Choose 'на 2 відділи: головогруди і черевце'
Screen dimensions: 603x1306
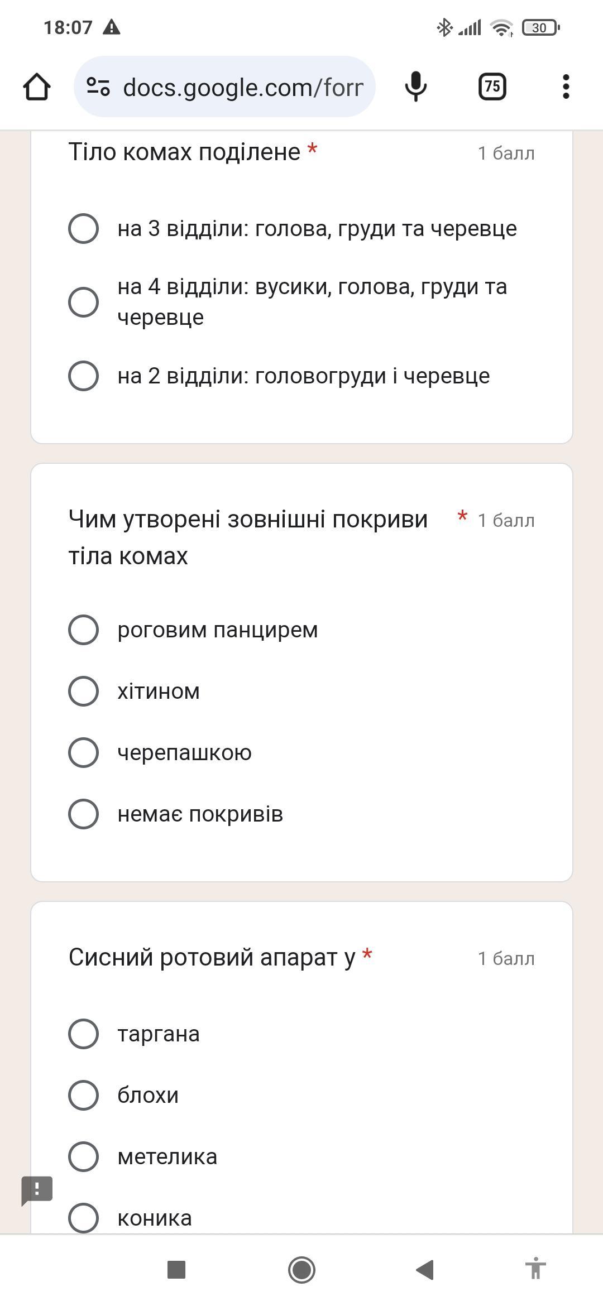[x=84, y=376]
